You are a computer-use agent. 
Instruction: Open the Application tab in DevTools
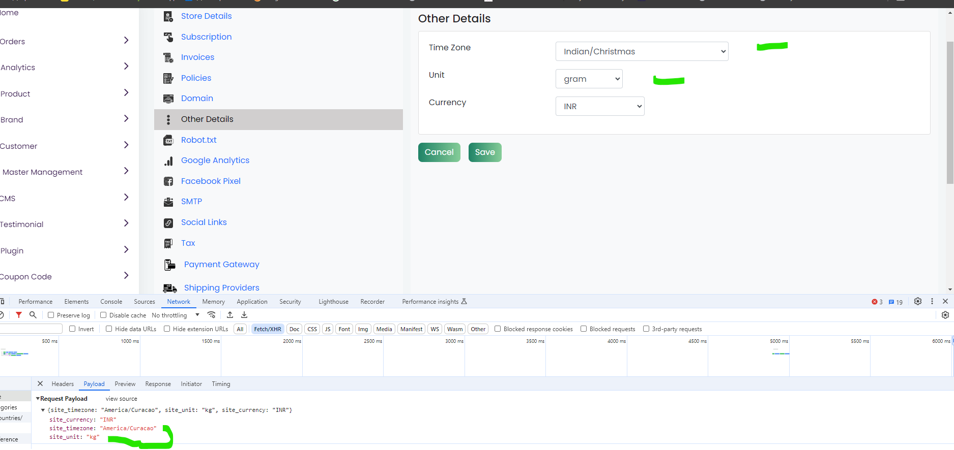[x=252, y=302]
